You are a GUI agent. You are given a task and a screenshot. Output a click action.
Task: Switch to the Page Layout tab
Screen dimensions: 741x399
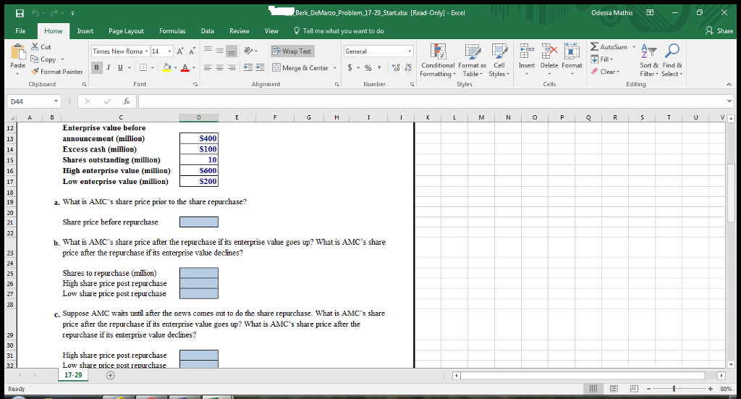point(125,31)
